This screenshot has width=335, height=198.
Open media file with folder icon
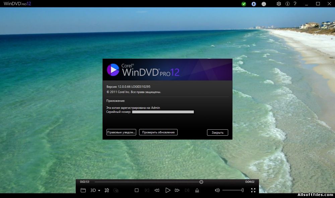pyautogui.click(x=83, y=190)
